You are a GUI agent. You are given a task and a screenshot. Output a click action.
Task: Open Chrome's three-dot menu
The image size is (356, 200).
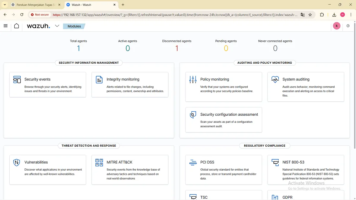pyautogui.click(x=351, y=15)
